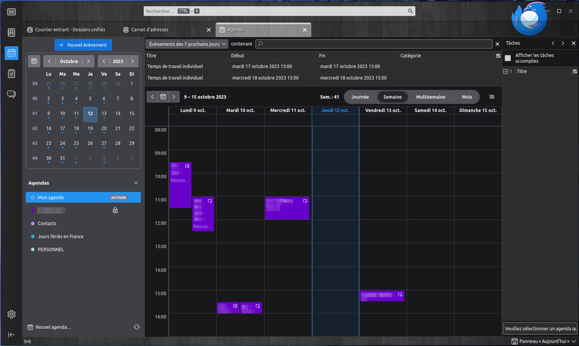
Task: Open Settings gear in the sidebar
Action: [11, 314]
